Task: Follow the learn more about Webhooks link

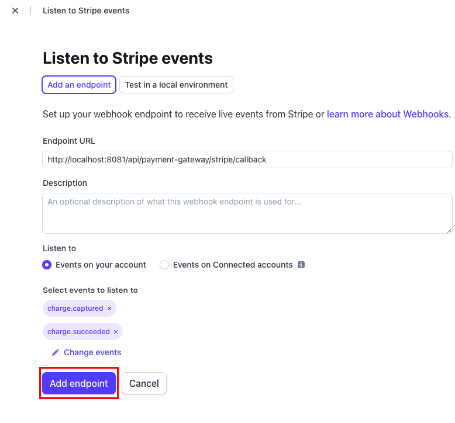Action: tap(388, 114)
